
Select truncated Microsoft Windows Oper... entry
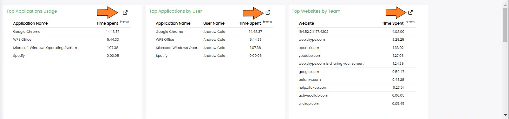point(178,48)
